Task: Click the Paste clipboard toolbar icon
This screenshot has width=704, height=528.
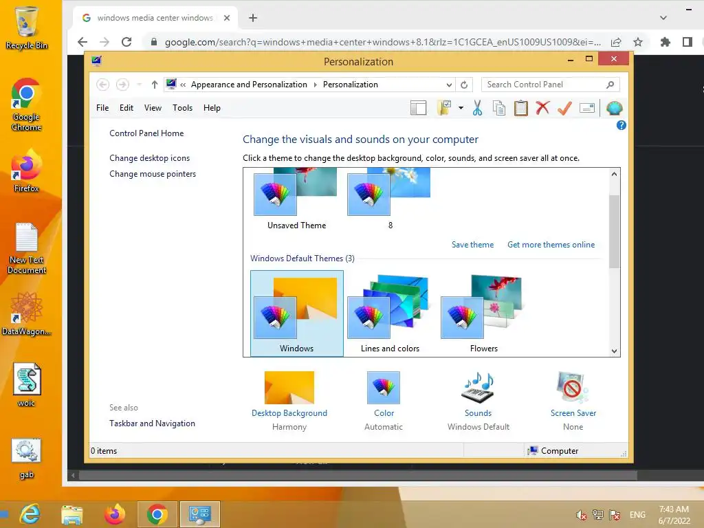Action: click(521, 108)
